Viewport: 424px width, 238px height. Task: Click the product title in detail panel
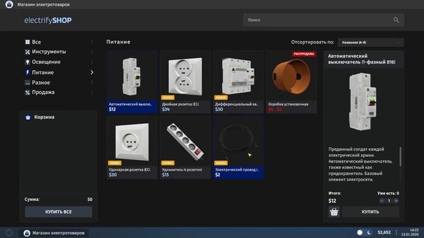362,59
